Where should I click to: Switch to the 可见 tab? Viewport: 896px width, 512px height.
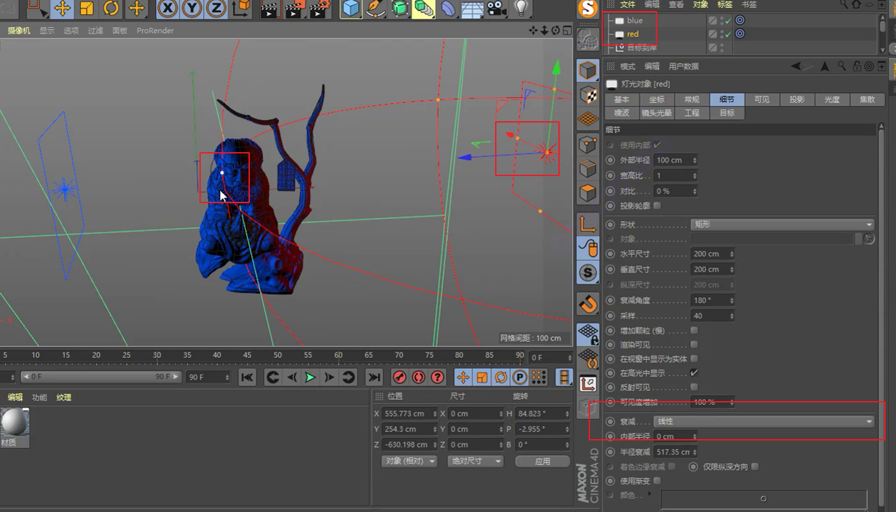tap(762, 99)
